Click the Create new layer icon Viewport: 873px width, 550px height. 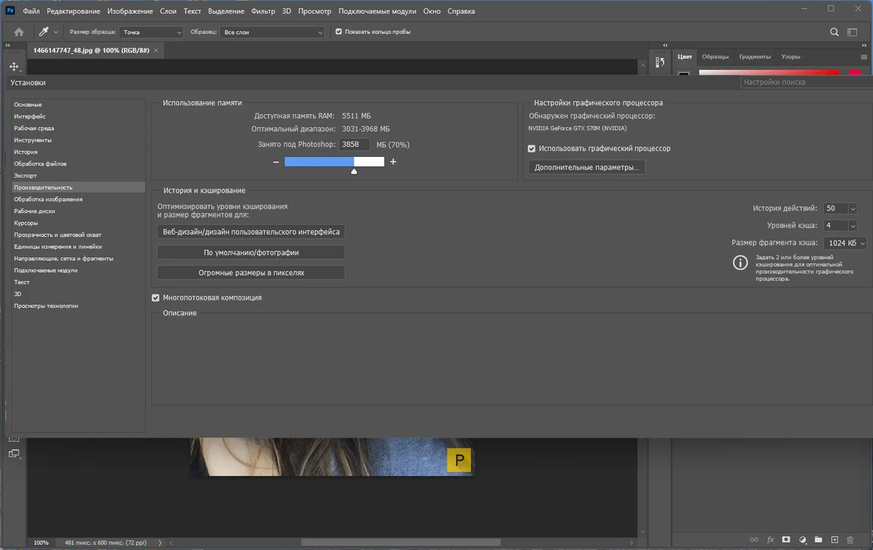[x=834, y=540]
